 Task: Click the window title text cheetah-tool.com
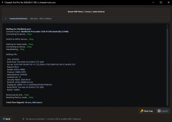pyautogui.click(x=47, y=2)
